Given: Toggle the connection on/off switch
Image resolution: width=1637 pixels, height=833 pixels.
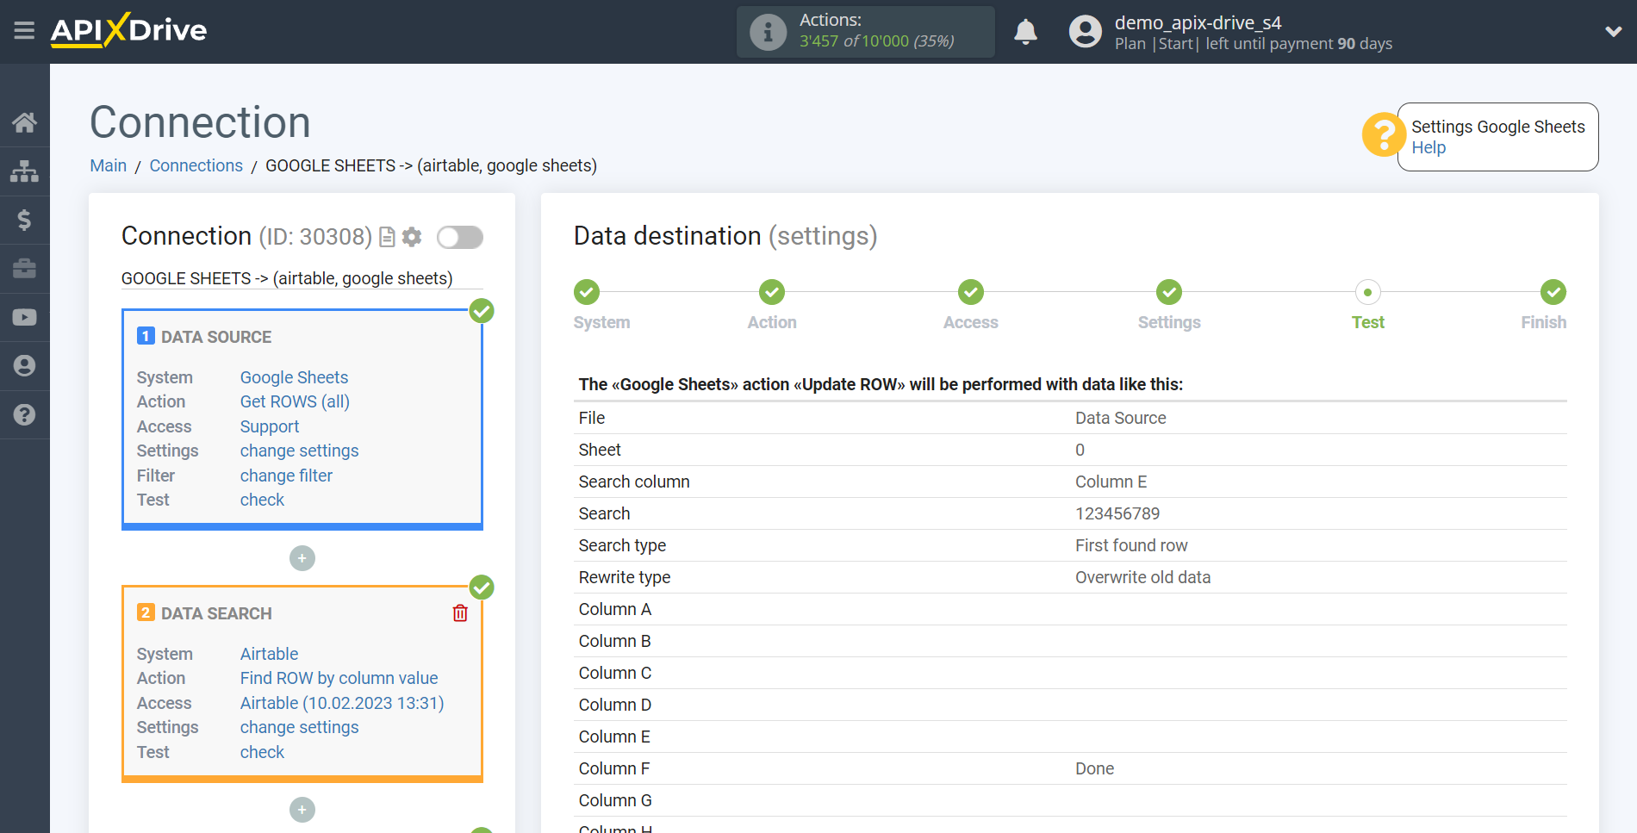Looking at the screenshot, I should point(459,237).
